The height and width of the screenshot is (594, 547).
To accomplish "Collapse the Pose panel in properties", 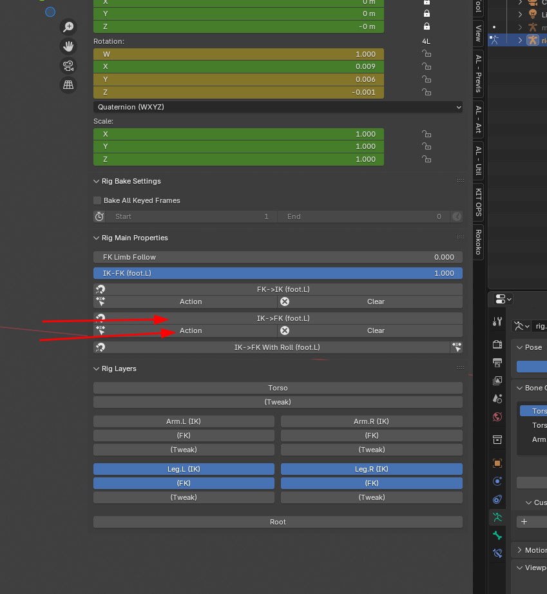I will tap(520, 347).
